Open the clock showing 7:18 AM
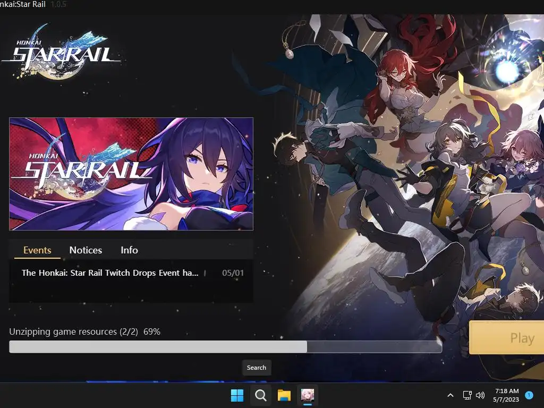Viewport: 544px width, 408px height. [506, 395]
